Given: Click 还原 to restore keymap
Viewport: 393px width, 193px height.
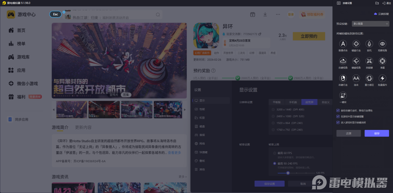Looking at the screenshot, I should pos(349,133).
